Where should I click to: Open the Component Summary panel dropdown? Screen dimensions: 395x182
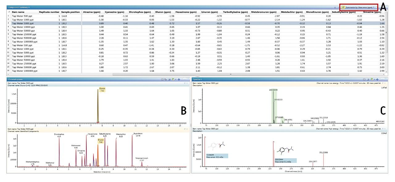tap(29, 7)
